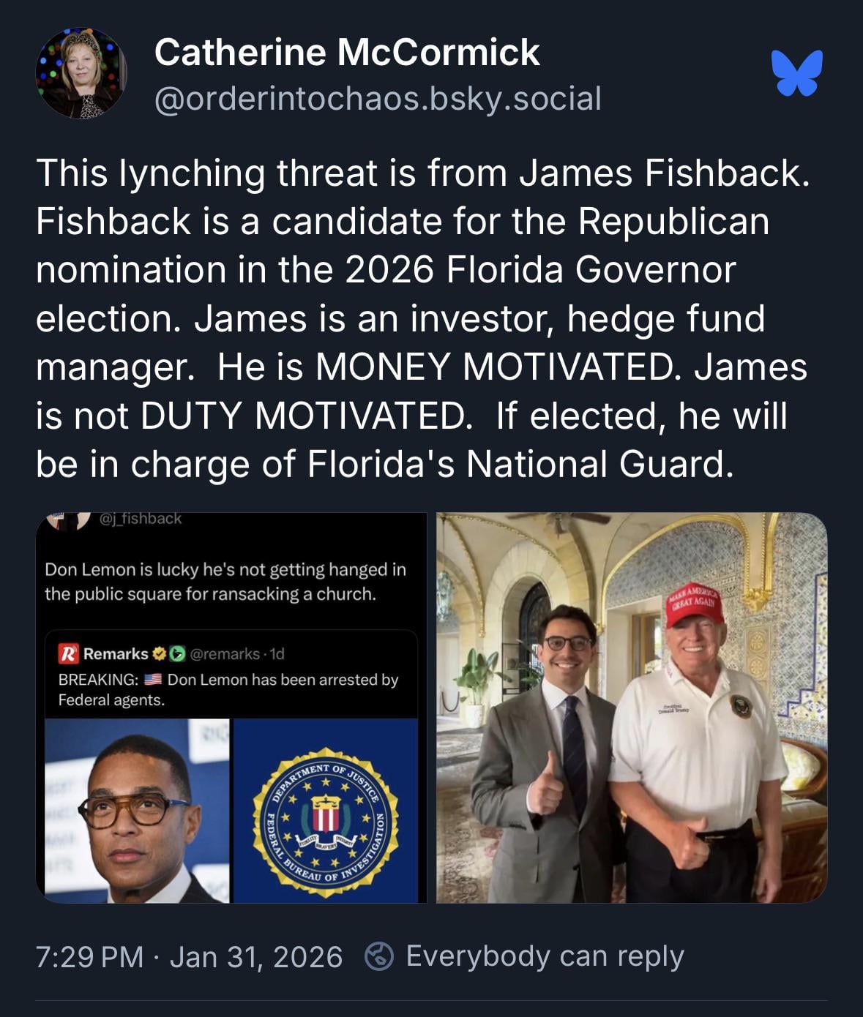Open the left attached screenshot image
The height and width of the screenshot is (1017, 863).
231,708
